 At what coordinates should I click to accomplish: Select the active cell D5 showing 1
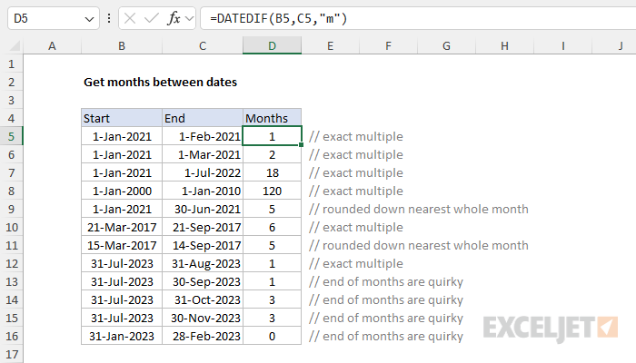click(x=273, y=136)
